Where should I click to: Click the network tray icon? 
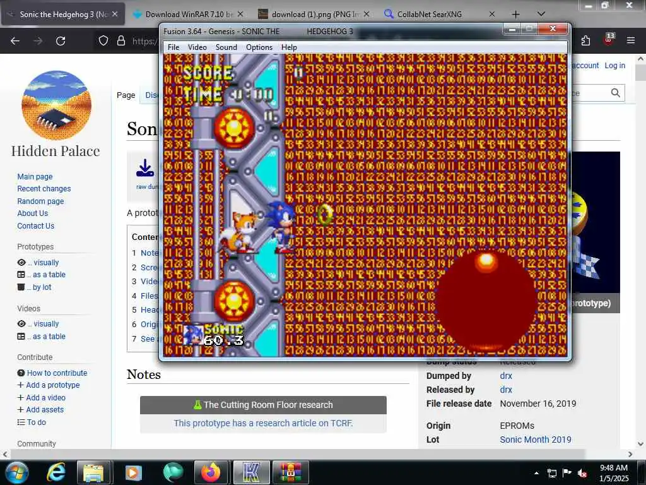click(x=551, y=473)
